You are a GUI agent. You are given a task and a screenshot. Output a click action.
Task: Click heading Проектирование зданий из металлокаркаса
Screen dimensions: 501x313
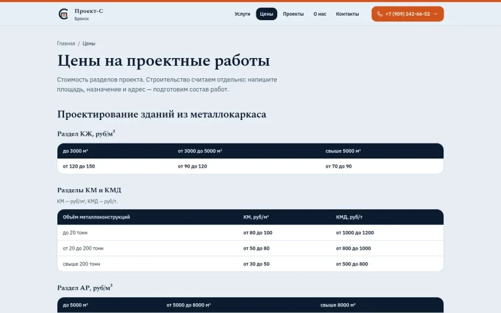pos(162,114)
